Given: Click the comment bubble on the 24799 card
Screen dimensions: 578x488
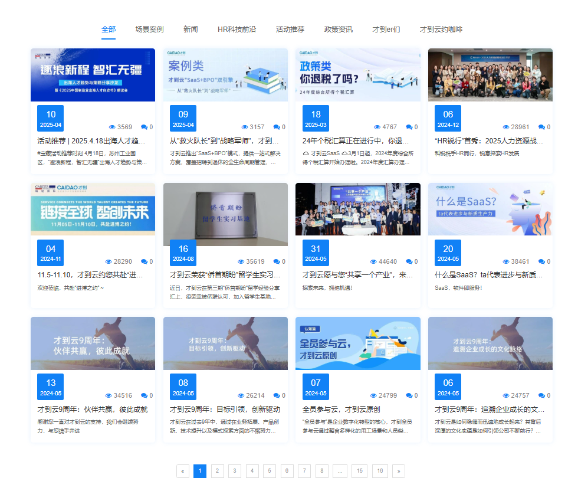Looking at the screenshot, I should tap(409, 396).
